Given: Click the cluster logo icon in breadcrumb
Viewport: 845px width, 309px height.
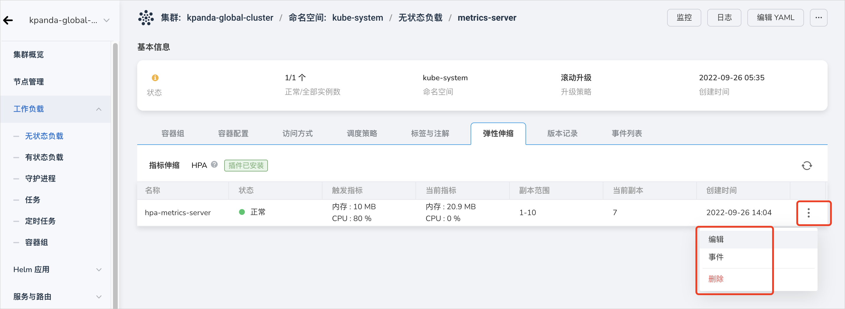Looking at the screenshot, I should pos(146,18).
